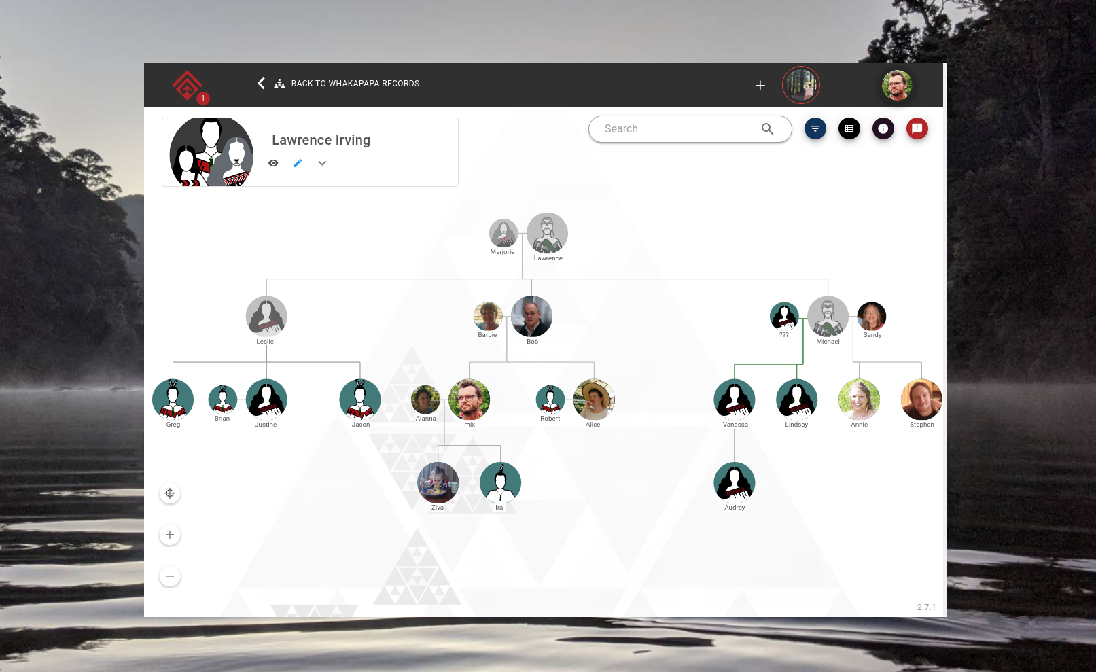Select the Lawrence node at tree top

[x=547, y=233]
